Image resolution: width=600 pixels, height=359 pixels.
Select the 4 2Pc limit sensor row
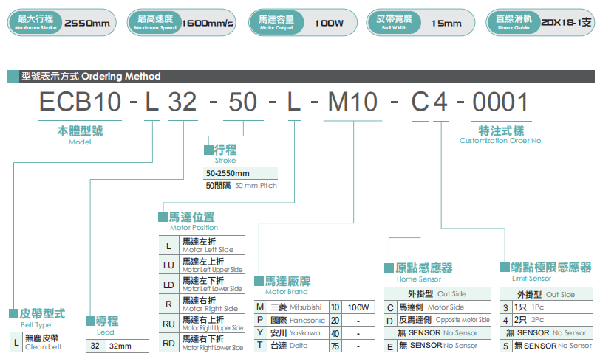point(547,320)
